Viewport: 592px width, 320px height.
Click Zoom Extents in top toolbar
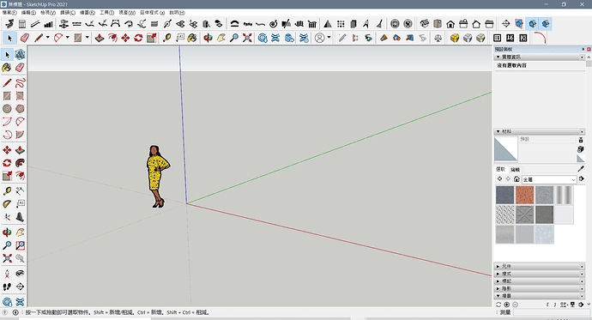point(247,38)
